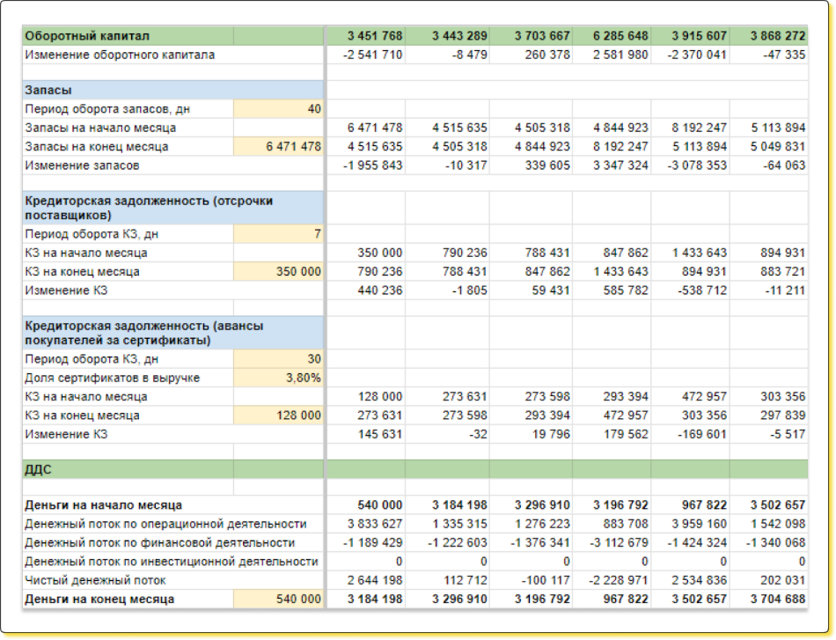Click the ending inventory input cell 6 471 478

point(278,146)
